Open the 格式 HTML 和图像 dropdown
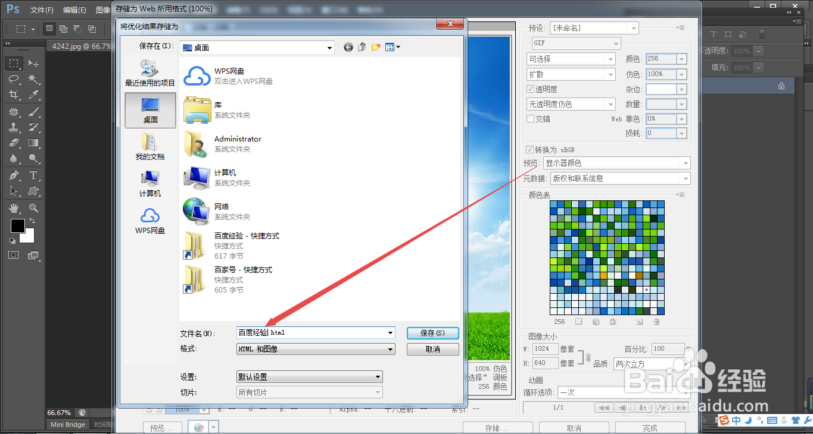Viewport: 813px width, 434px height. click(x=316, y=350)
